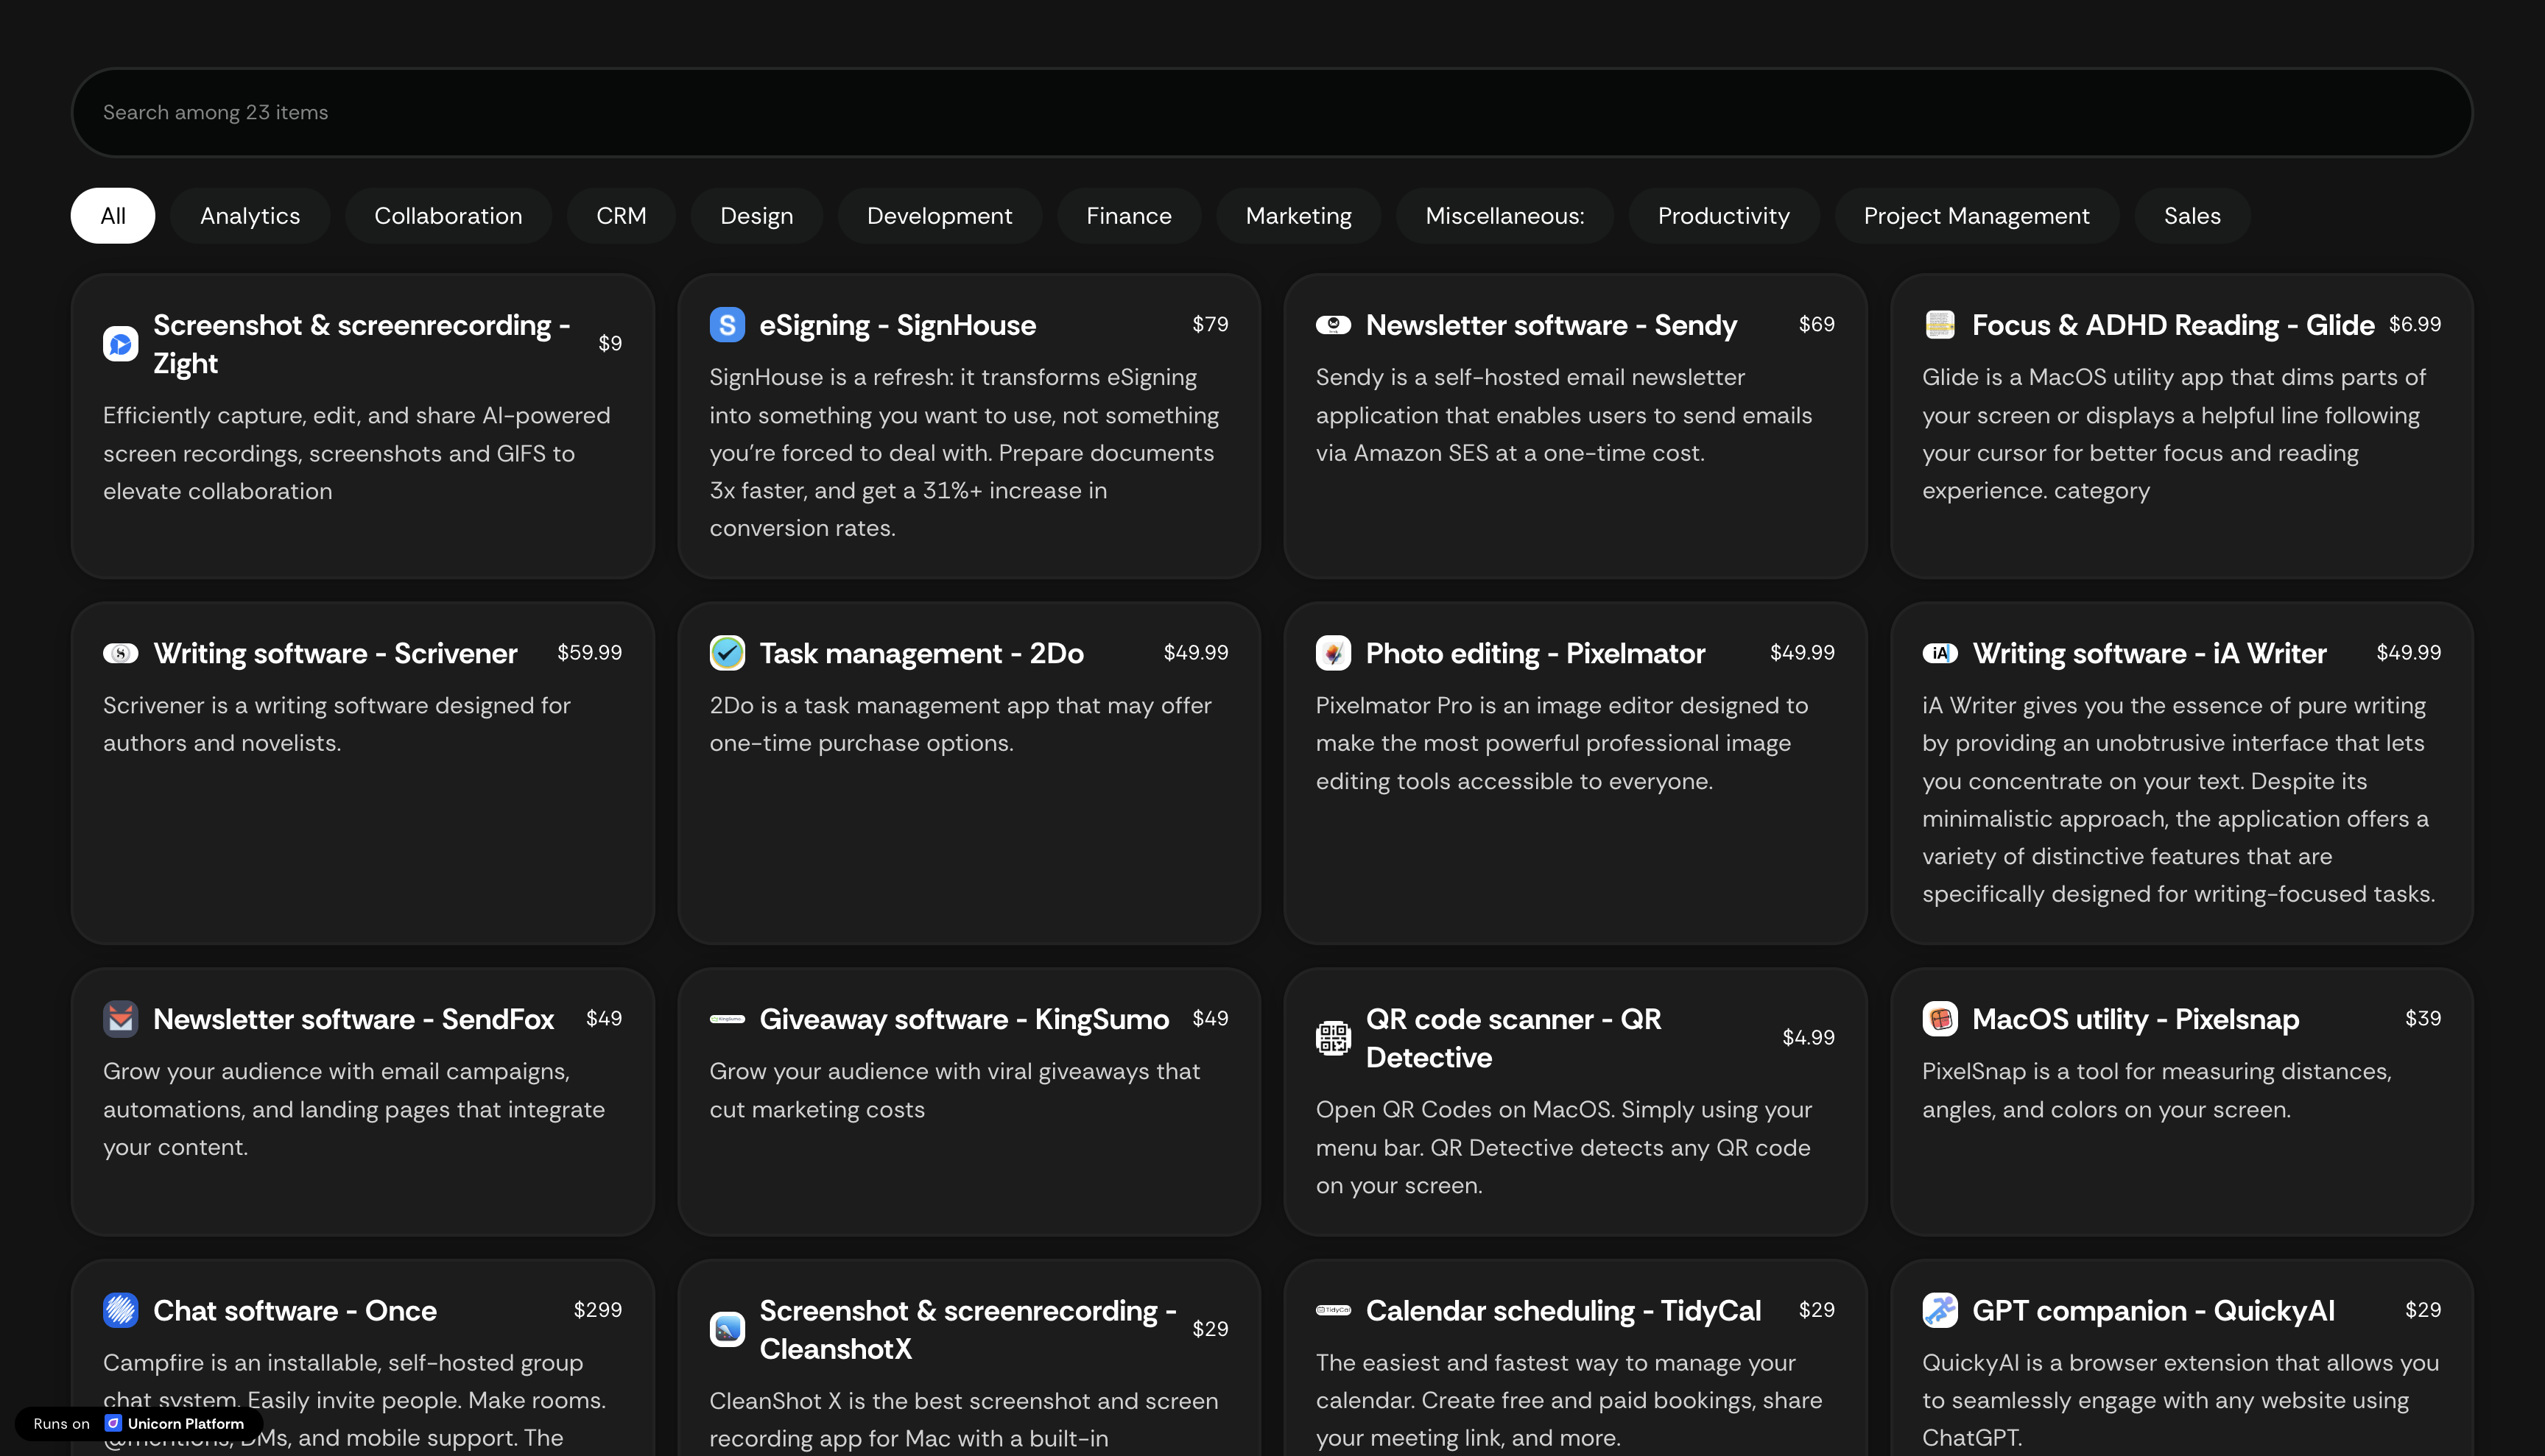Filter by the Marketing category
The height and width of the screenshot is (1456, 2545).
click(x=1298, y=216)
